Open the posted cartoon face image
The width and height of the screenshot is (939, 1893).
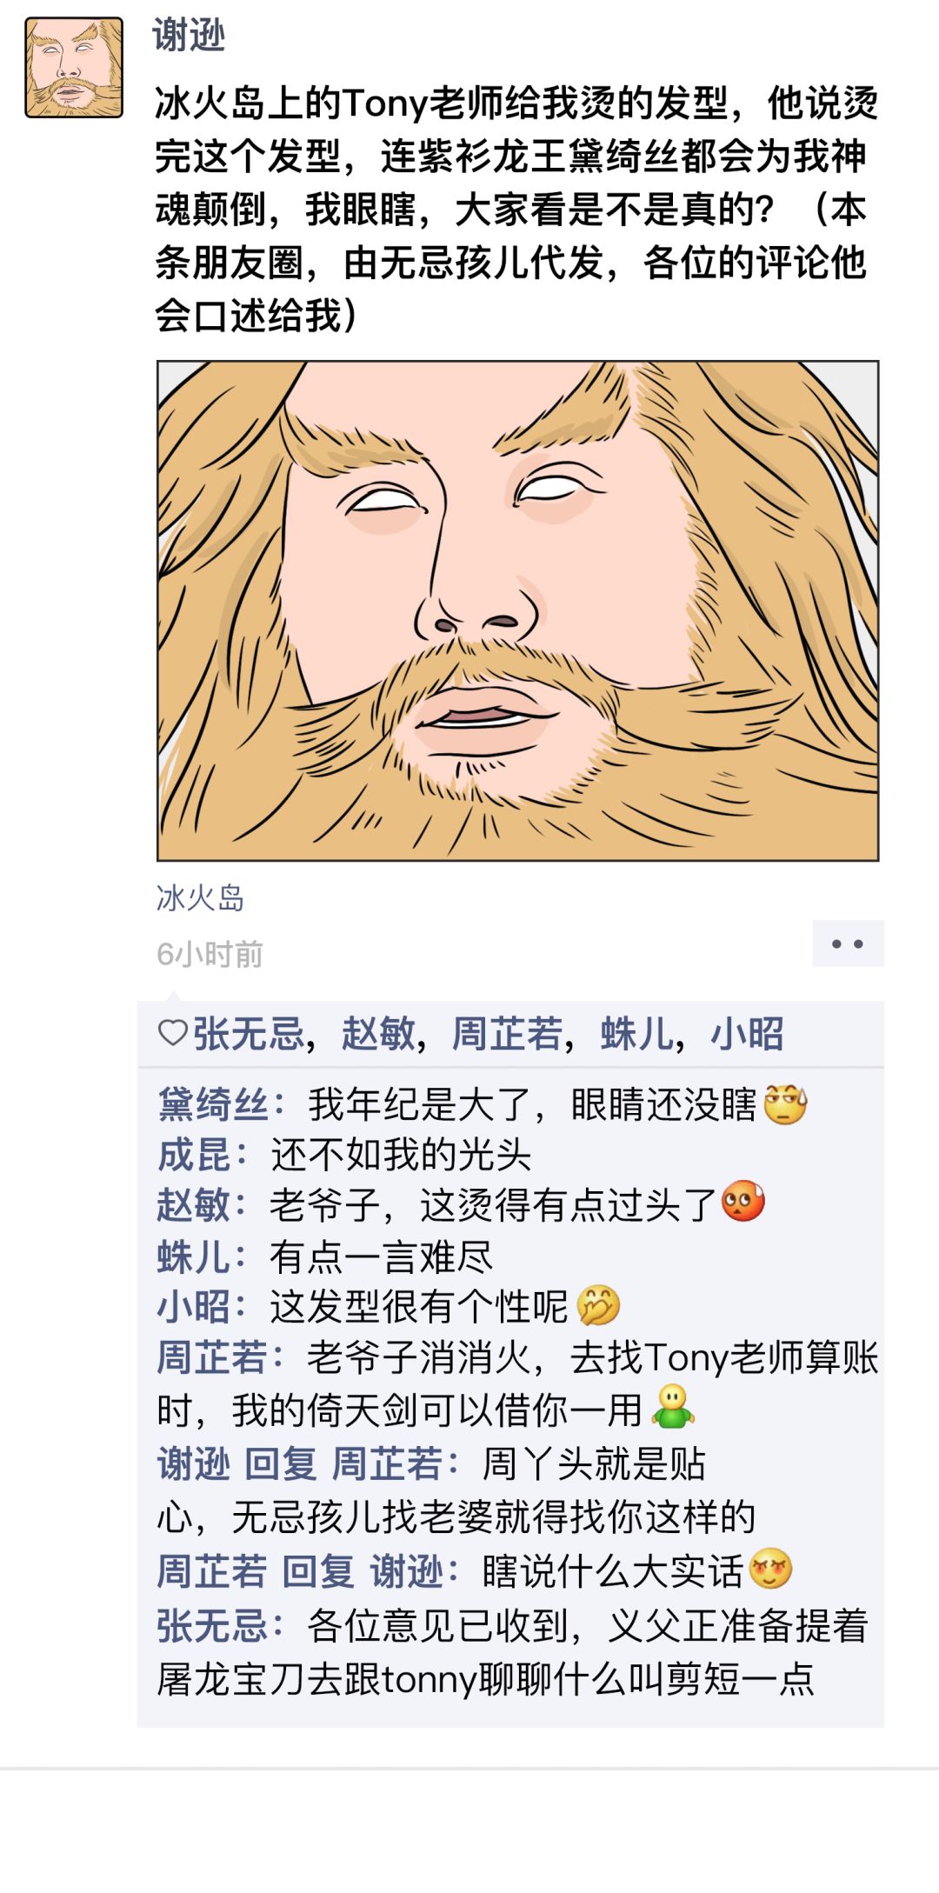(517, 610)
